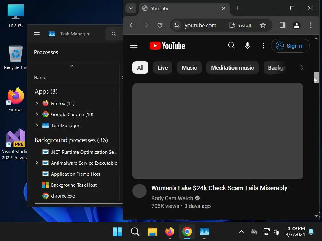Start voice search with microphone icon
Viewport: 322px width, 241px height.
coord(247,46)
